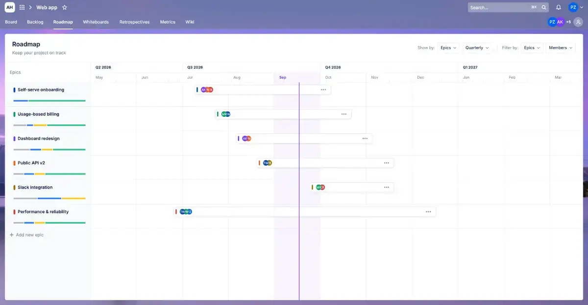Click the Web app breadcrumb title
This screenshot has height=305, width=588.
[47, 7]
